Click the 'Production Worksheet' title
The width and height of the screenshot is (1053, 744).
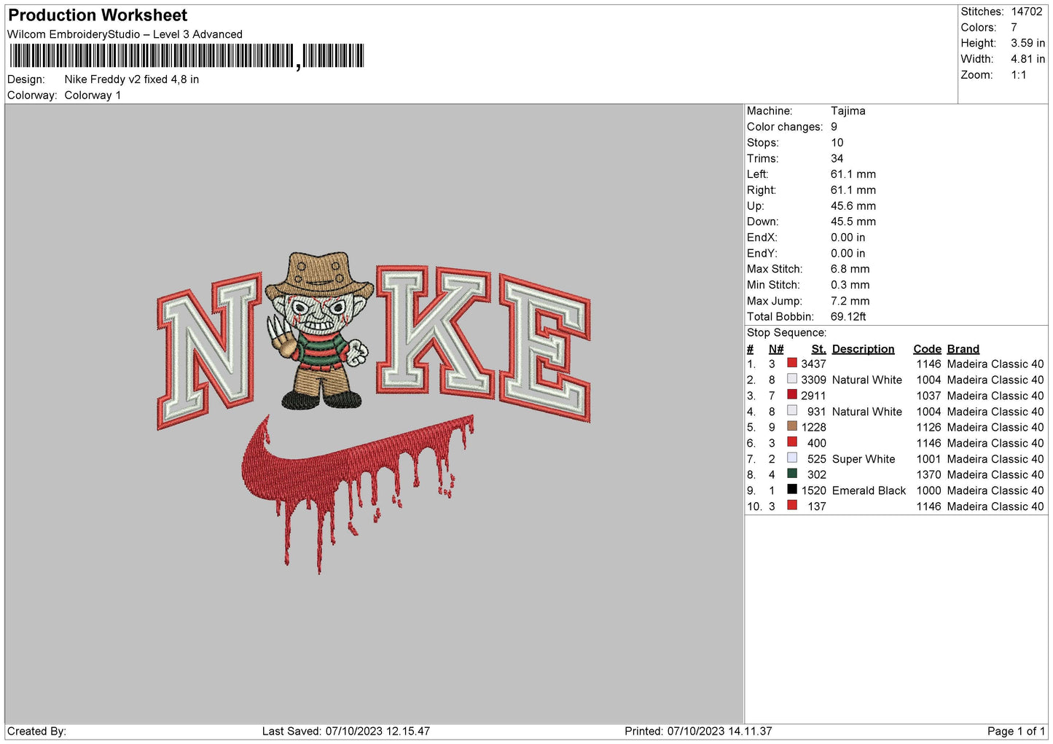coord(98,15)
